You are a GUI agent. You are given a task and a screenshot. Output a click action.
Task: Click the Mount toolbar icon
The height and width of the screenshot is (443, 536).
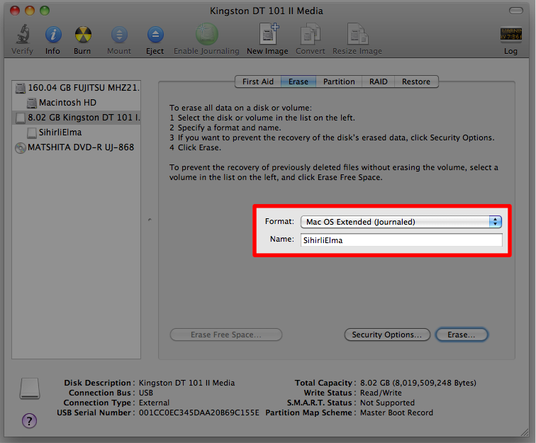pos(118,35)
